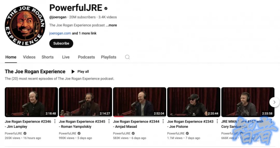Open more options for episode #2344
The width and height of the screenshot is (280, 148).
tap(163, 121)
